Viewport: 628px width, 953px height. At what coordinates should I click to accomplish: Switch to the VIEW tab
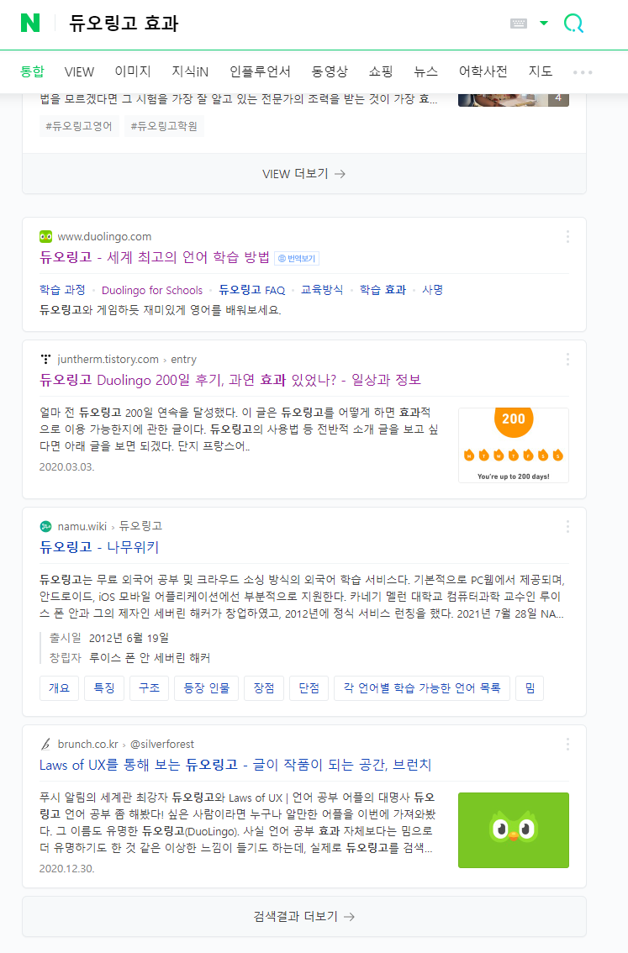[79, 71]
